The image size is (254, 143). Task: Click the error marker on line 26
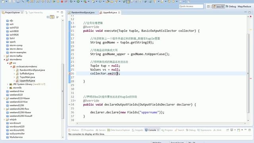[70, 73]
